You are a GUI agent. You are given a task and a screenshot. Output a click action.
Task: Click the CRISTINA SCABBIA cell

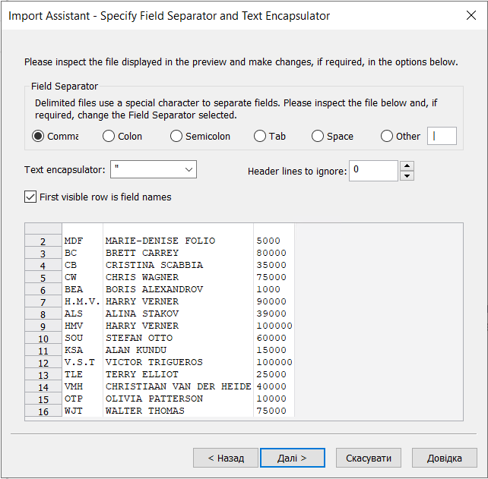tap(178, 265)
